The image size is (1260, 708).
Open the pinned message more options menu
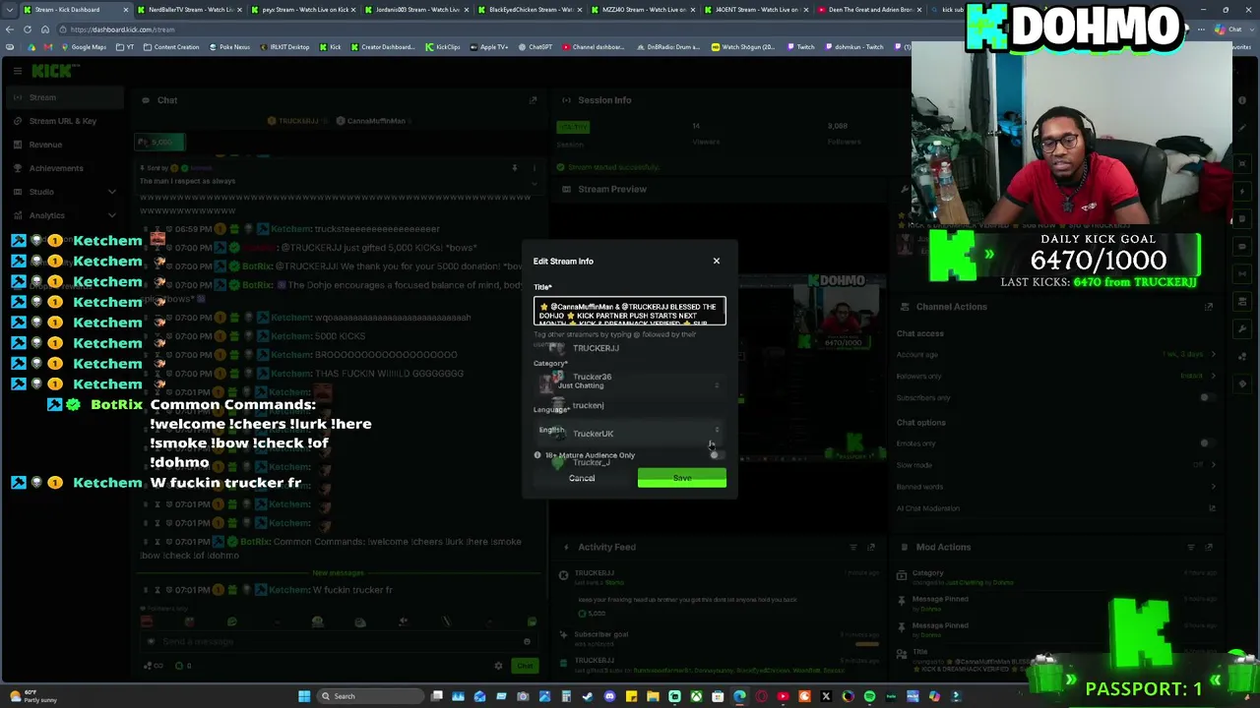(534, 168)
